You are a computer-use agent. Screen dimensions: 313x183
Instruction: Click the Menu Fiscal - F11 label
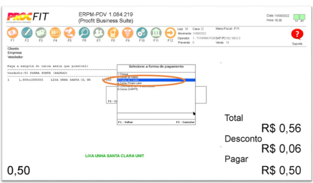pyautogui.click(x=227, y=29)
